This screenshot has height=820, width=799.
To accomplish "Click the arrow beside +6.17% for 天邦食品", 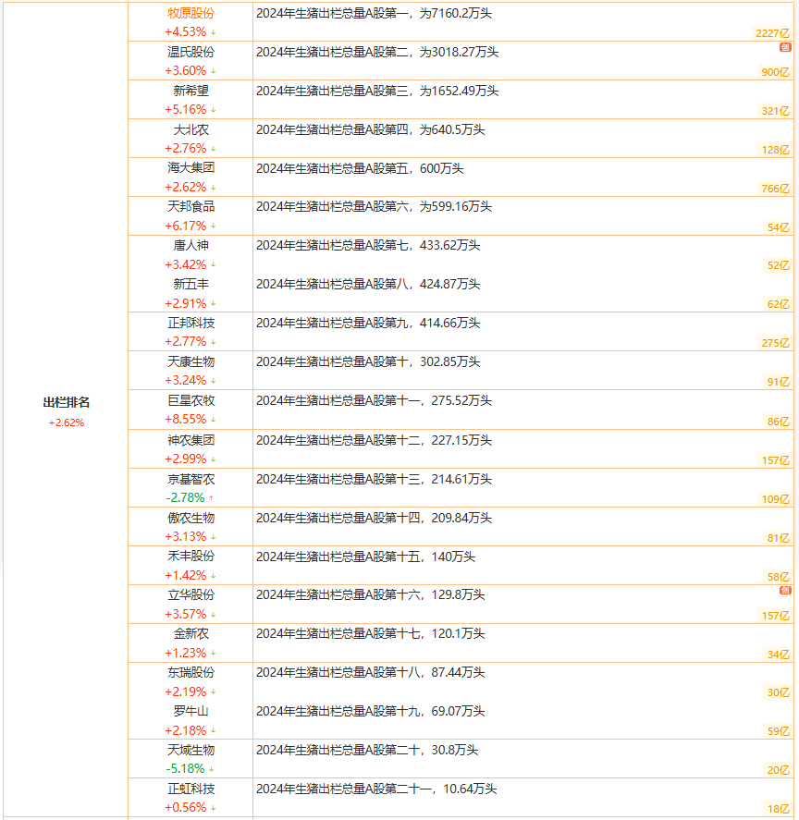I will [213, 226].
